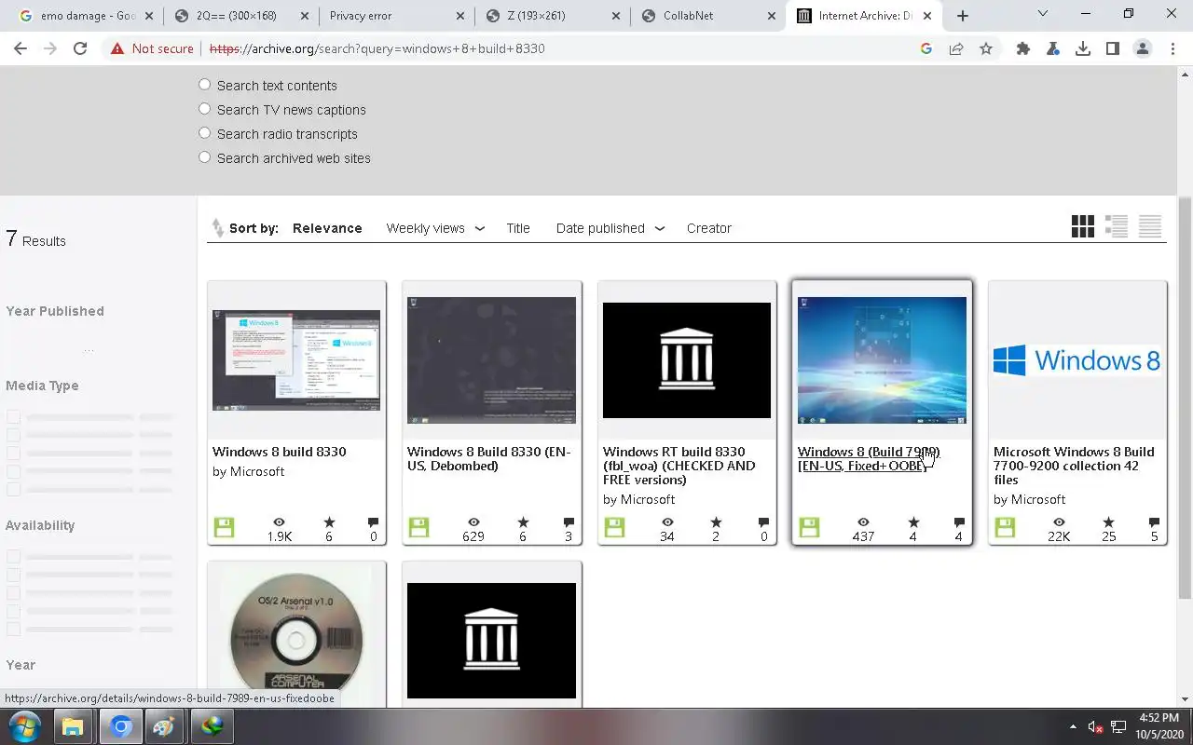Open Windows 8 logo collection thumbnail

(x=1077, y=360)
